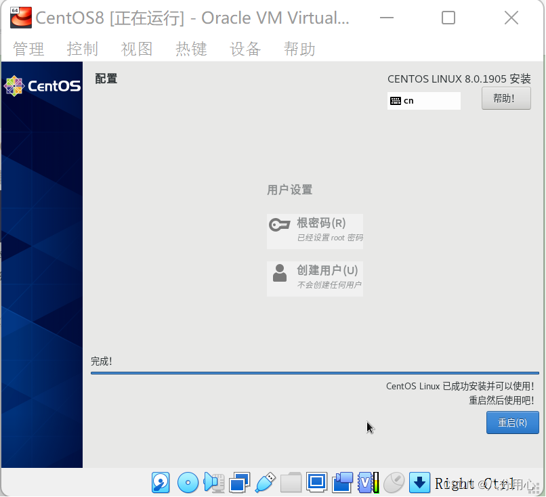The width and height of the screenshot is (546, 497).
Task: Click the Right Ctrl host key label
Action: click(x=475, y=483)
